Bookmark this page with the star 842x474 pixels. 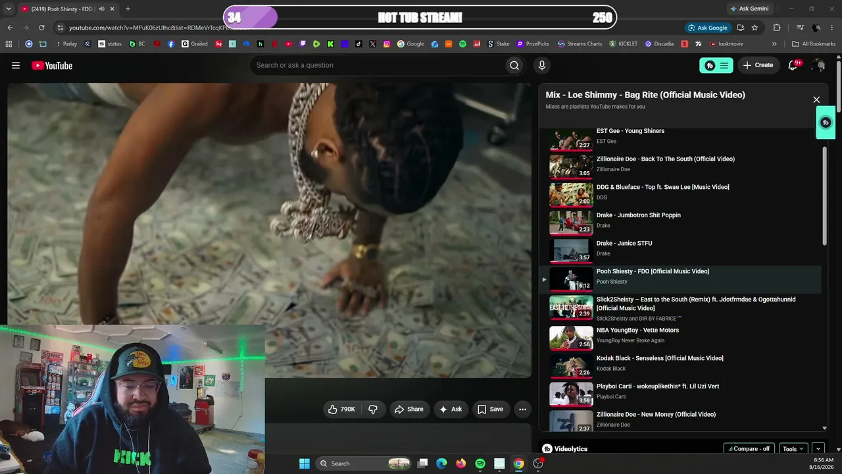pyautogui.click(x=755, y=28)
